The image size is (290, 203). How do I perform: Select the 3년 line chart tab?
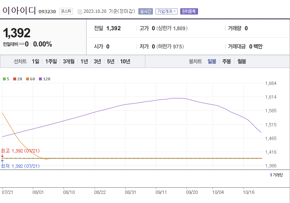click(x=97, y=61)
